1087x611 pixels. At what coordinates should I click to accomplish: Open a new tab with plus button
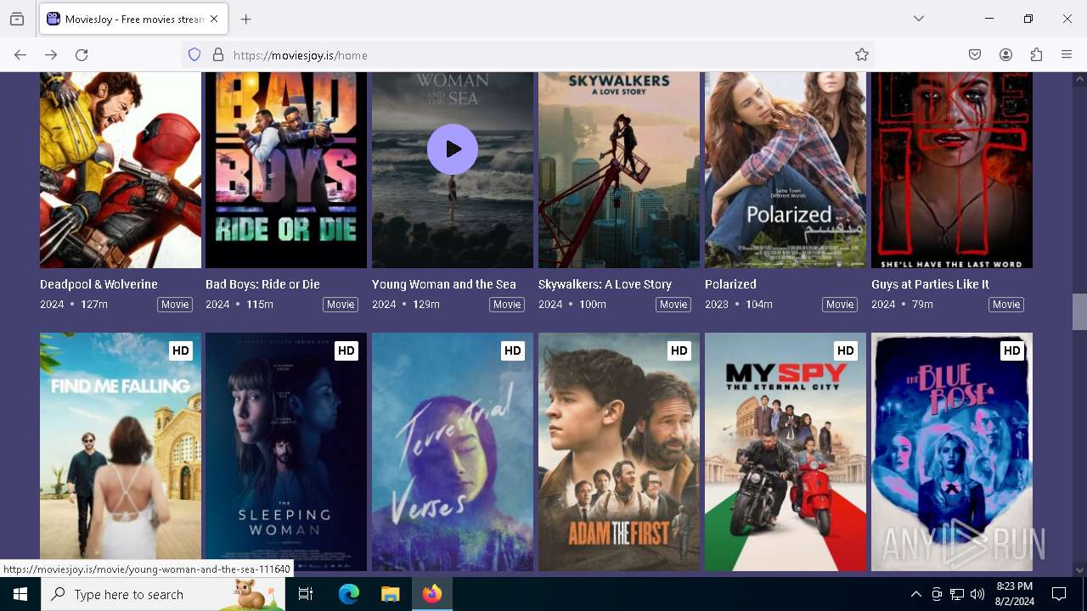246,19
